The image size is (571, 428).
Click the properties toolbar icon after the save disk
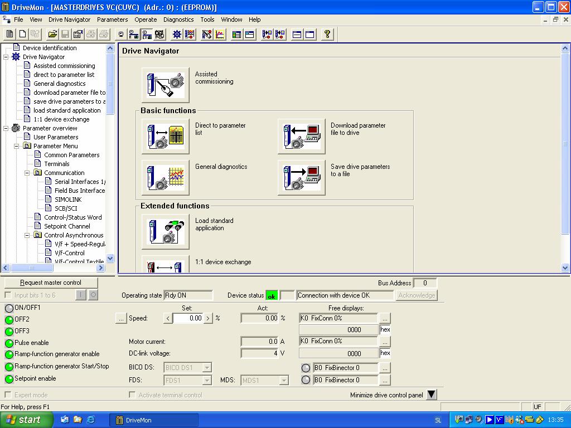(78, 34)
